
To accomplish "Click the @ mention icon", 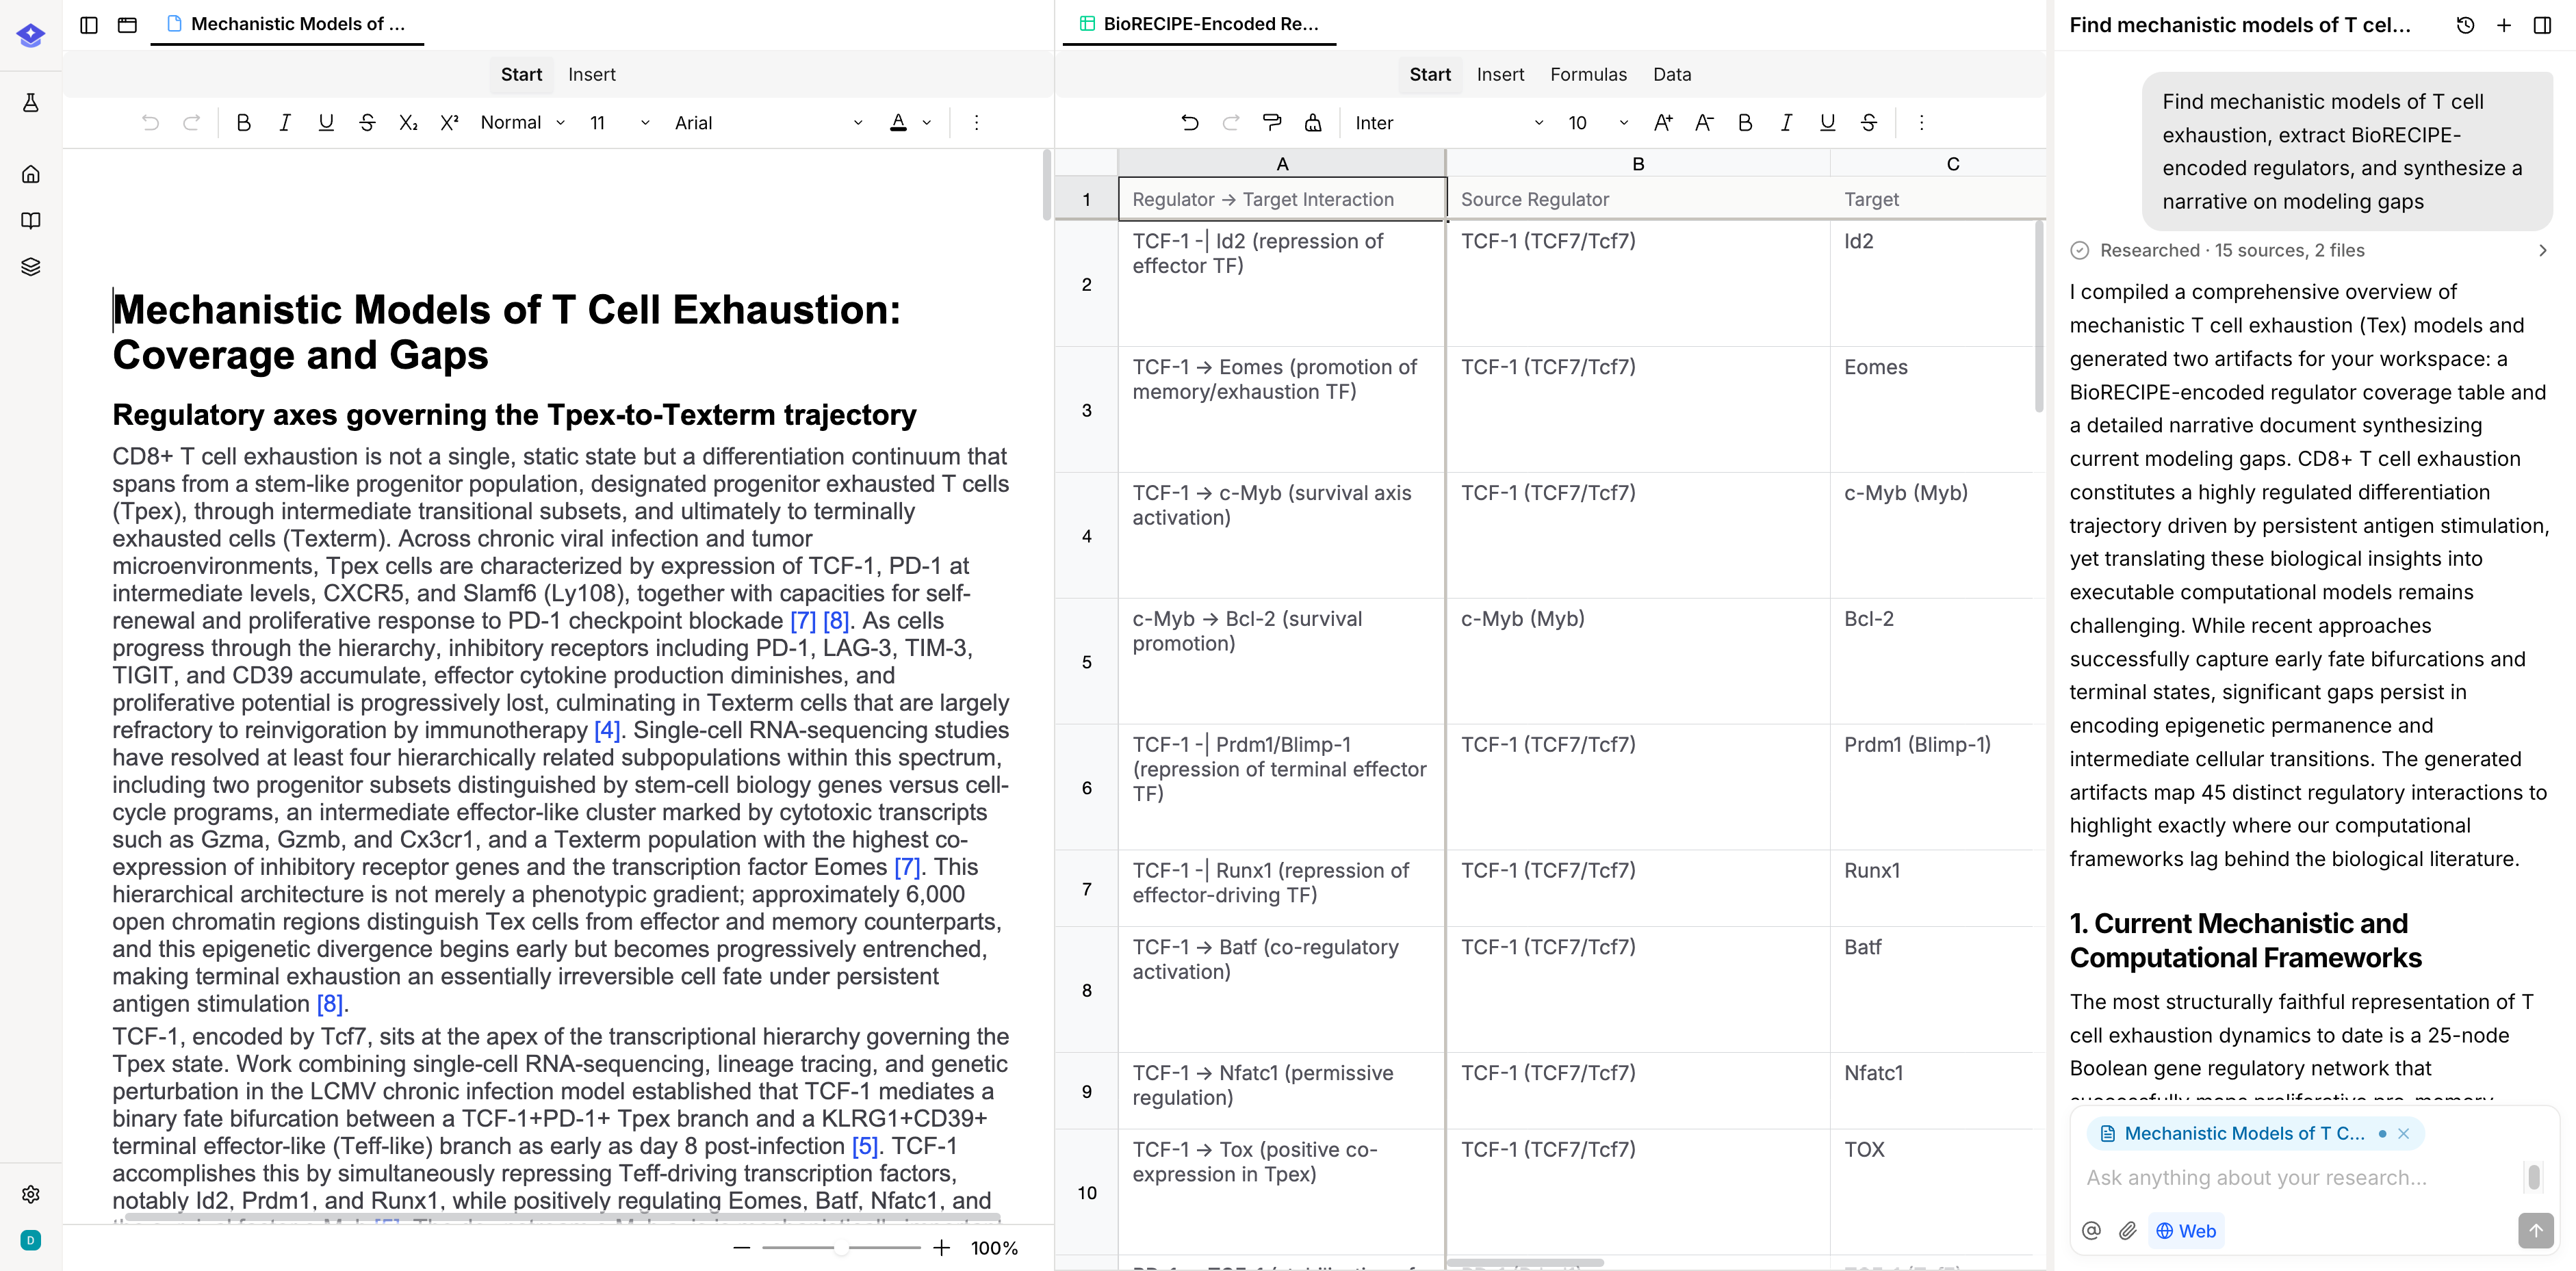I will (x=2091, y=1231).
